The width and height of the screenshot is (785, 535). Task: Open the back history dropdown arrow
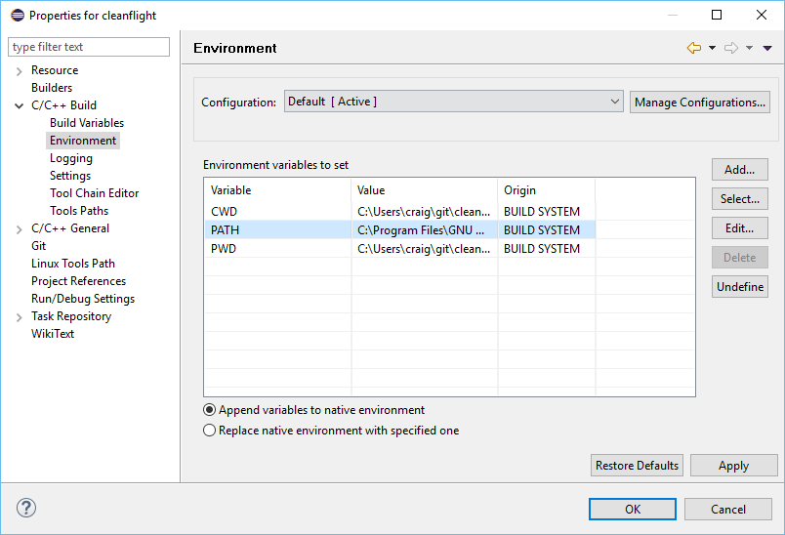pyautogui.click(x=712, y=48)
